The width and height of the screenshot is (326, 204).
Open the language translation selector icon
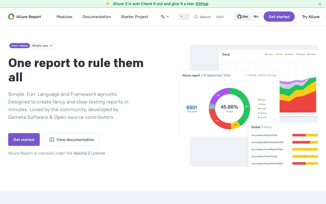[x=163, y=17]
